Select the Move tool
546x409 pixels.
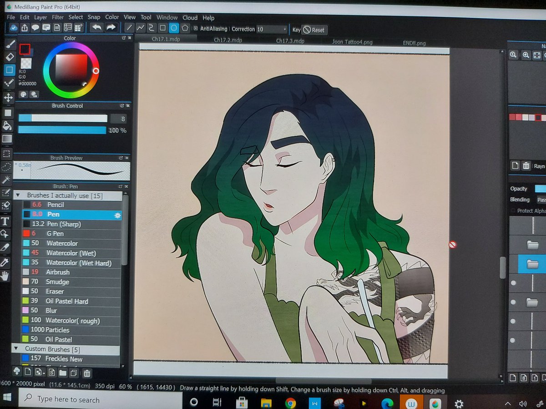pos(8,98)
